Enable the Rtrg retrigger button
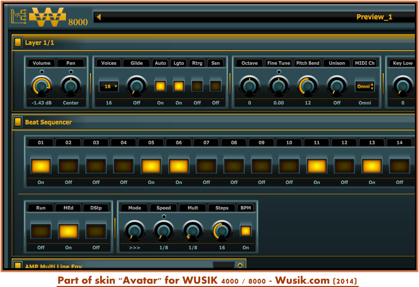Screen dimensions: 419x287 [x=197, y=86]
